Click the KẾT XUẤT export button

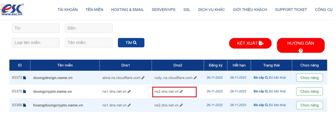250,43
